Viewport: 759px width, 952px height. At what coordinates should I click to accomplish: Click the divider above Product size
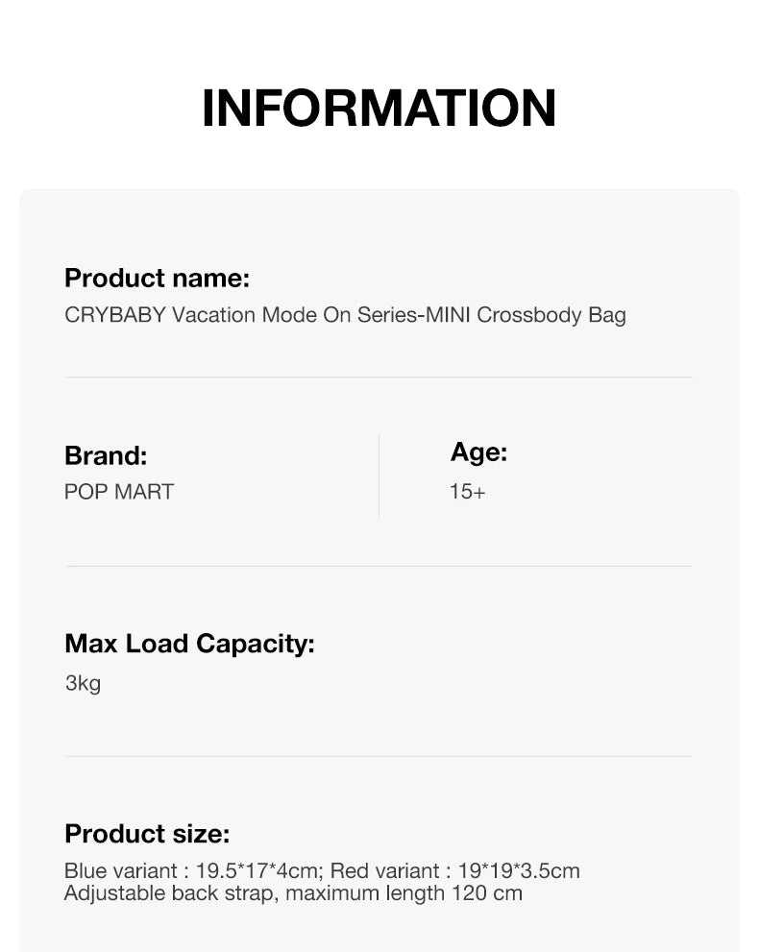pyautogui.click(x=379, y=756)
